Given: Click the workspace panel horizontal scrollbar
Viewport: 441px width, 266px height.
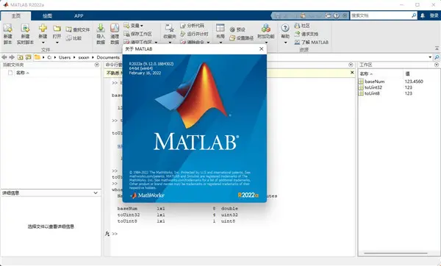Looking at the screenshot, I should tap(395, 253).
